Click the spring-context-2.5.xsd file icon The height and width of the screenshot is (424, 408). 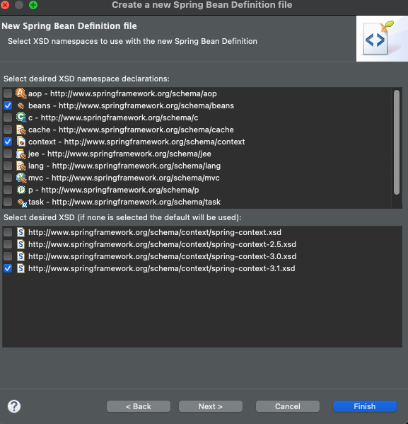pyautogui.click(x=21, y=244)
